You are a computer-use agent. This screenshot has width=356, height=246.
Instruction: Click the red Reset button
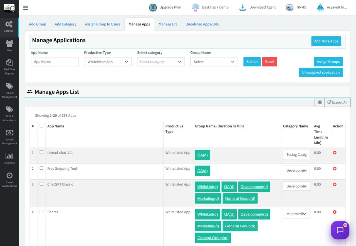[x=270, y=62]
